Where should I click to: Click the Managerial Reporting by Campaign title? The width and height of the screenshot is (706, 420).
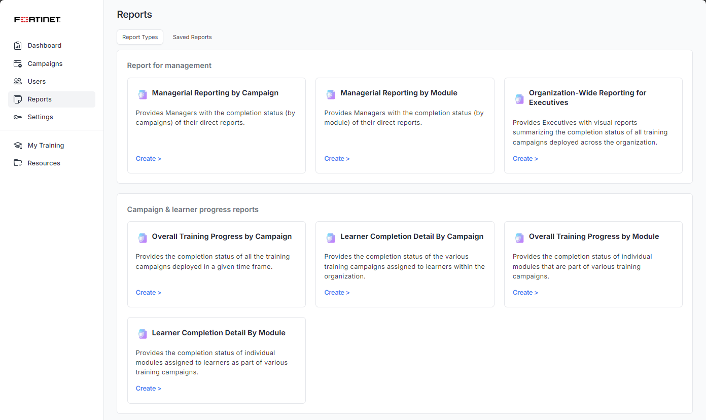click(x=215, y=93)
